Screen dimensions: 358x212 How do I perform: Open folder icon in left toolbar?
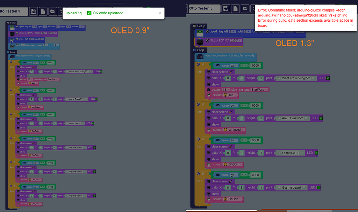point(53,12)
